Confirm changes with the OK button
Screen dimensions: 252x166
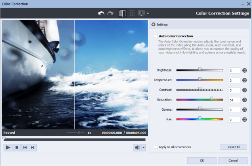click(x=202, y=160)
